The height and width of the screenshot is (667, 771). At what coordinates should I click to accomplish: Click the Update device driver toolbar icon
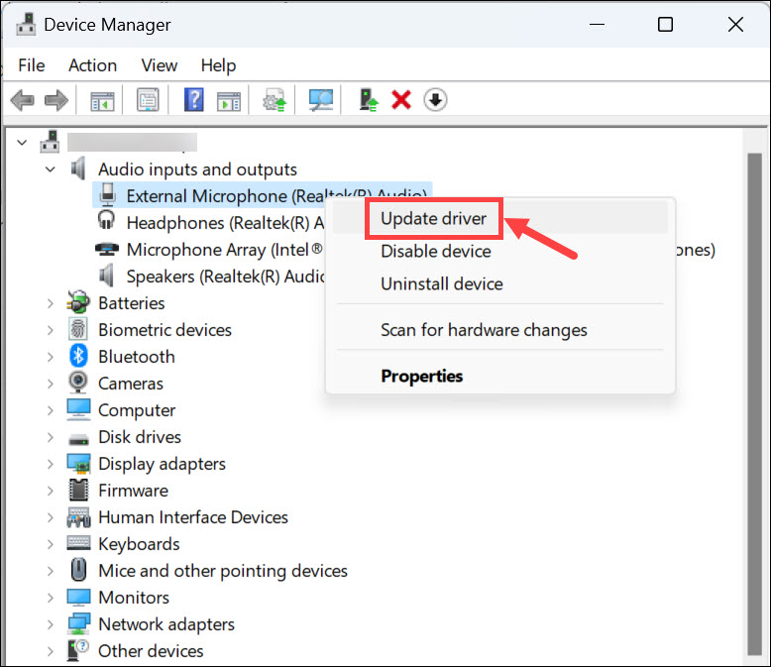pos(369,100)
